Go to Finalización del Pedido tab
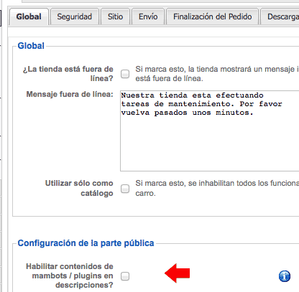 (212, 17)
